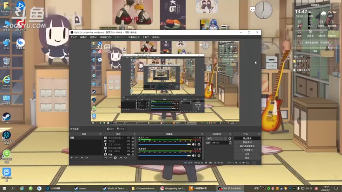Click the transition duration 300 ms field

tap(219, 143)
